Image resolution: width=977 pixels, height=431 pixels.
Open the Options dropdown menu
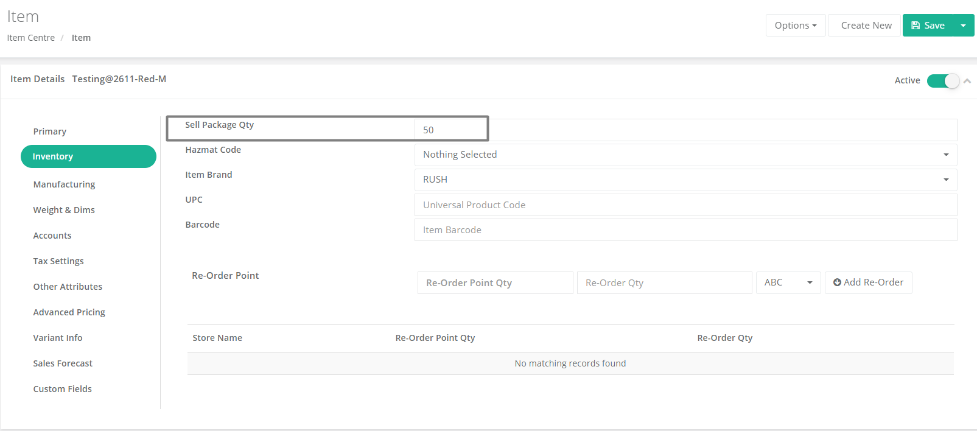point(796,26)
